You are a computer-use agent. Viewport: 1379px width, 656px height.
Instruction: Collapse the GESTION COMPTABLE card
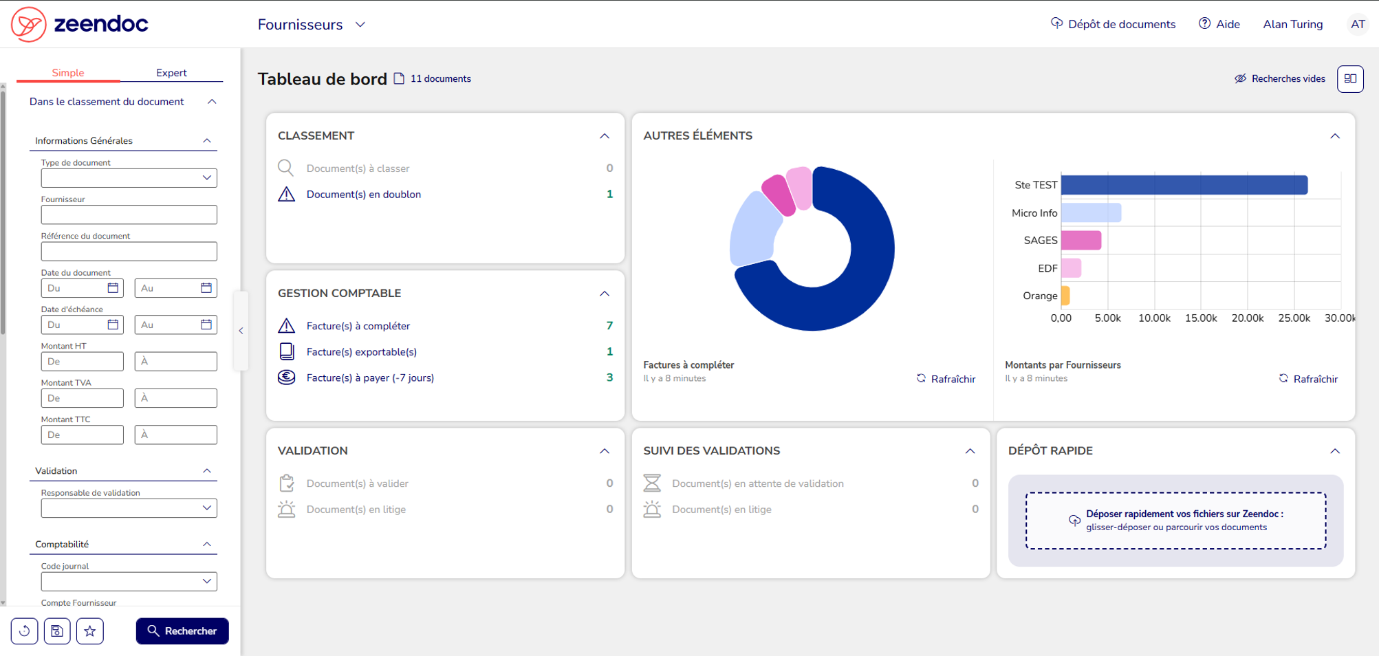pyautogui.click(x=605, y=293)
